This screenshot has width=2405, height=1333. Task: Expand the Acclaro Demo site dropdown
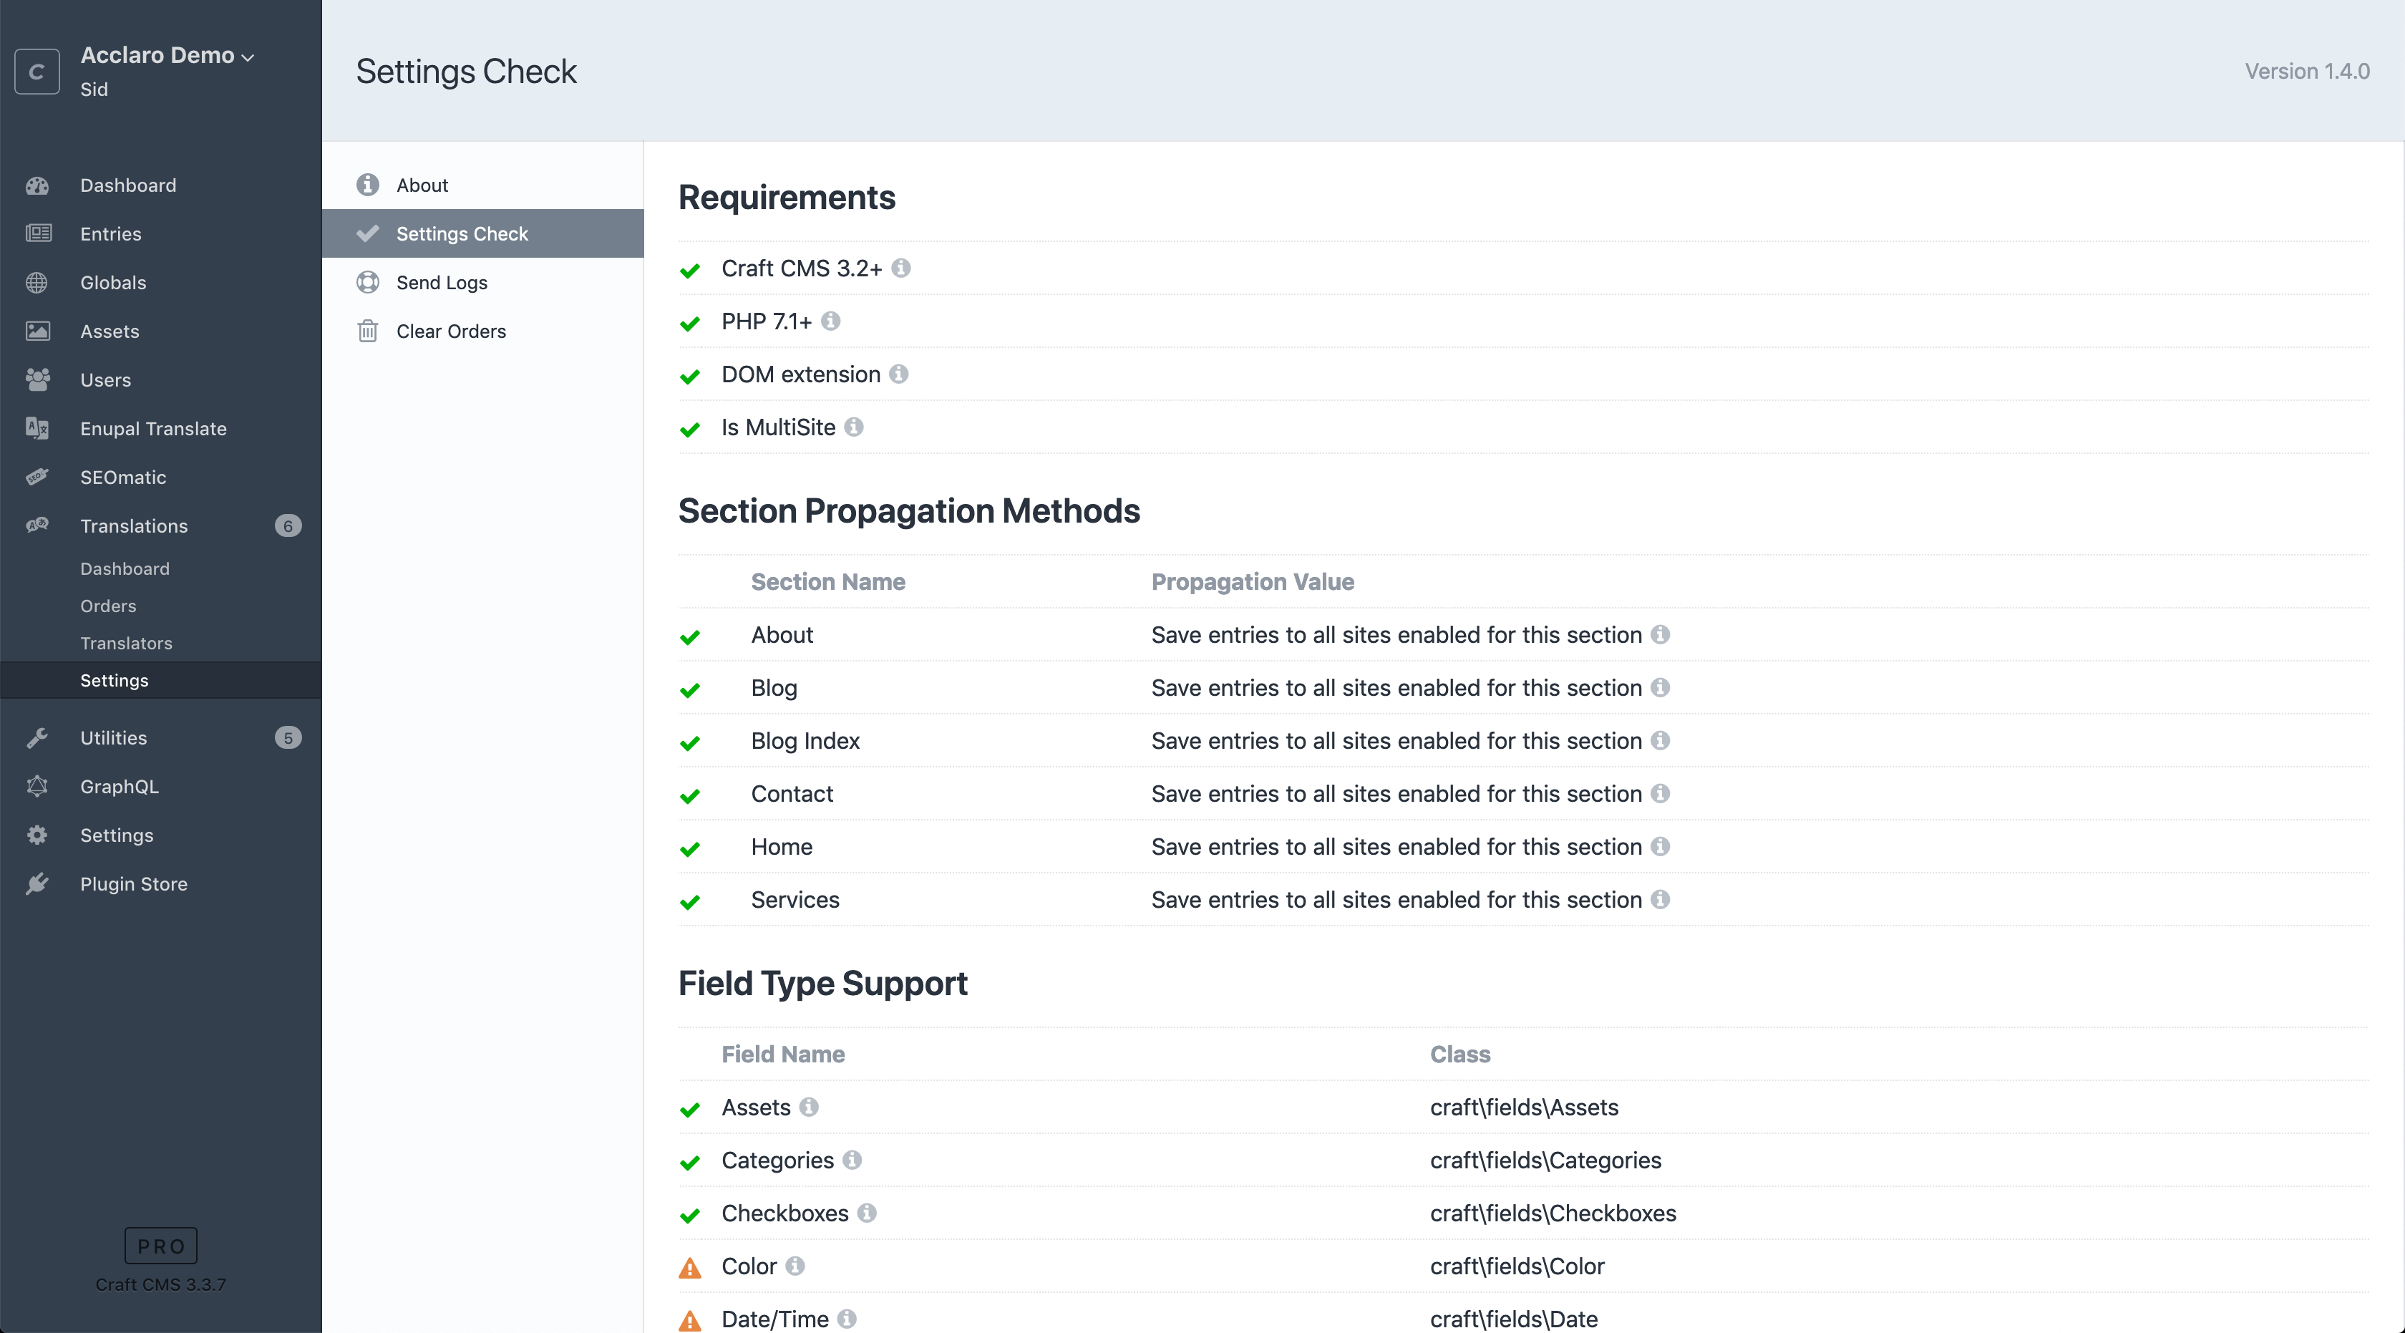point(167,55)
